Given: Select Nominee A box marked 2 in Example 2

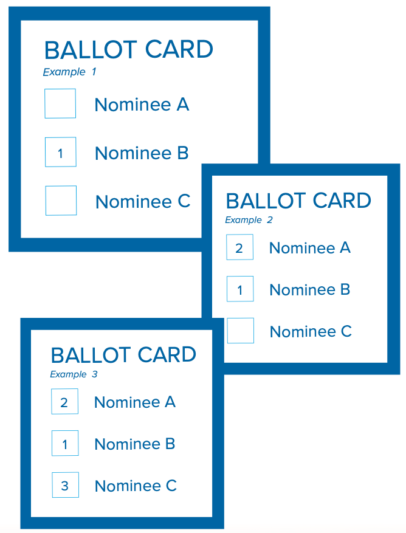Looking at the screenshot, I should pyautogui.click(x=239, y=247).
